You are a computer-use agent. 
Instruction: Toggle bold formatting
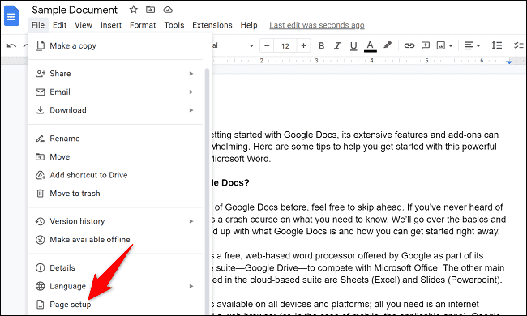[321, 45]
